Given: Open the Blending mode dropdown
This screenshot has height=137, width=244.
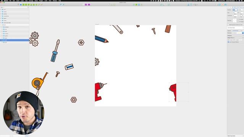Looking at the screenshot, I should [238, 33].
